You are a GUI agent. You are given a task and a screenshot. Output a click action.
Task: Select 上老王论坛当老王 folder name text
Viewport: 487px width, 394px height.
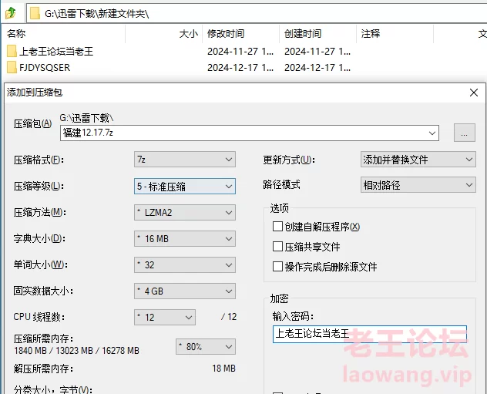[56, 51]
